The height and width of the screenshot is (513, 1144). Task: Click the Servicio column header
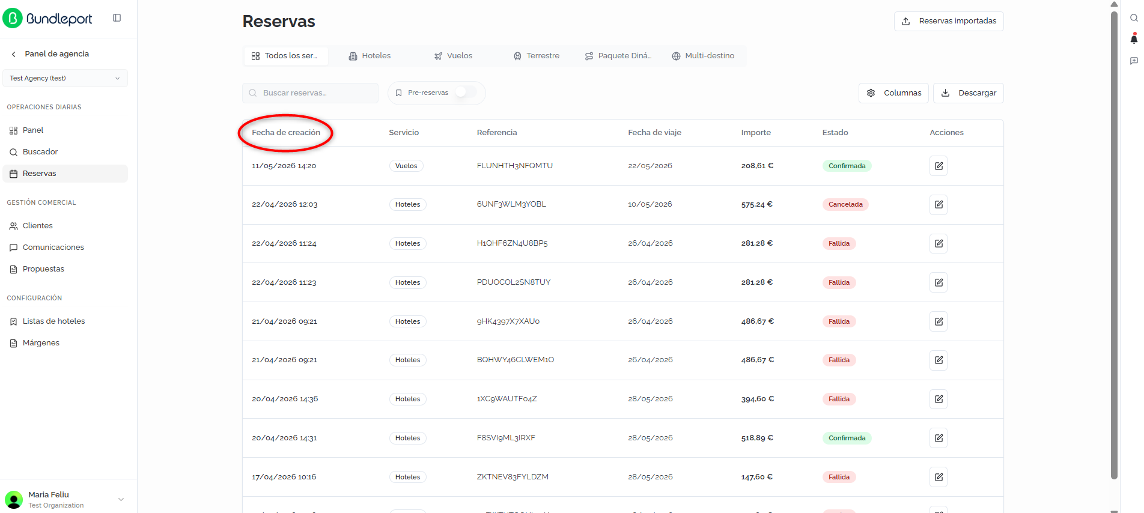point(404,133)
